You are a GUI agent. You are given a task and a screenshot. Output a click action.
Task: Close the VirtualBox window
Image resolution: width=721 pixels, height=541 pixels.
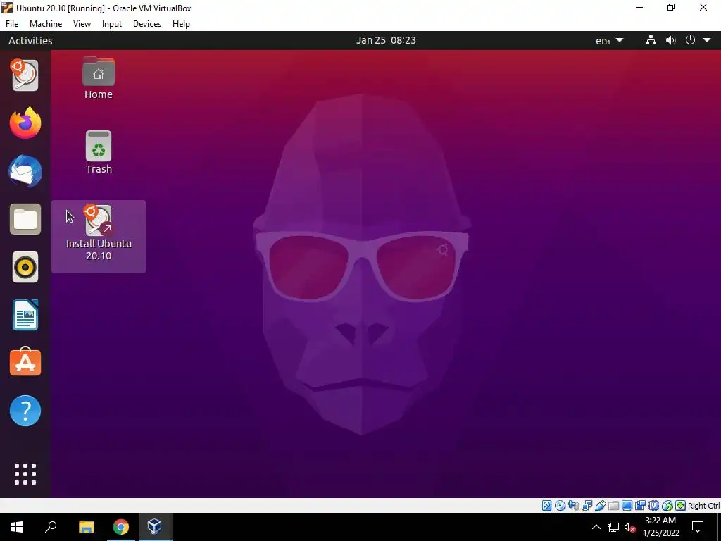pos(703,7)
